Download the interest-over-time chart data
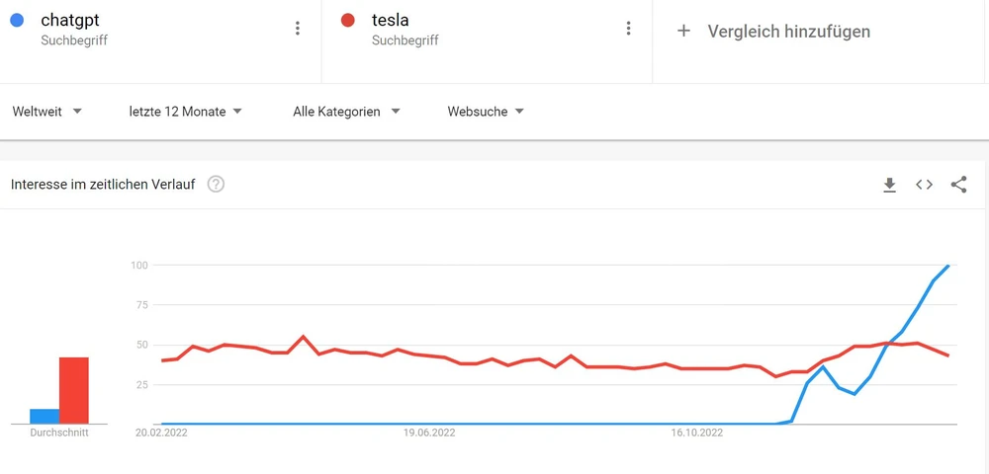989x474 pixels. [889, 185]
